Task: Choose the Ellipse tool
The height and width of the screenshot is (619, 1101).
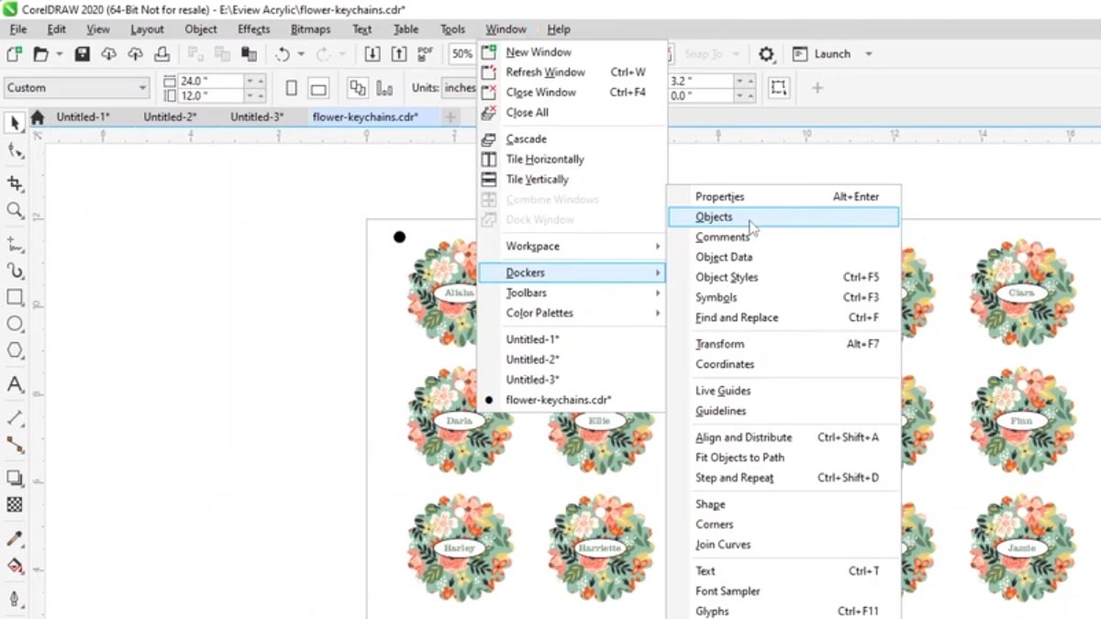Action: coord(15,324)
